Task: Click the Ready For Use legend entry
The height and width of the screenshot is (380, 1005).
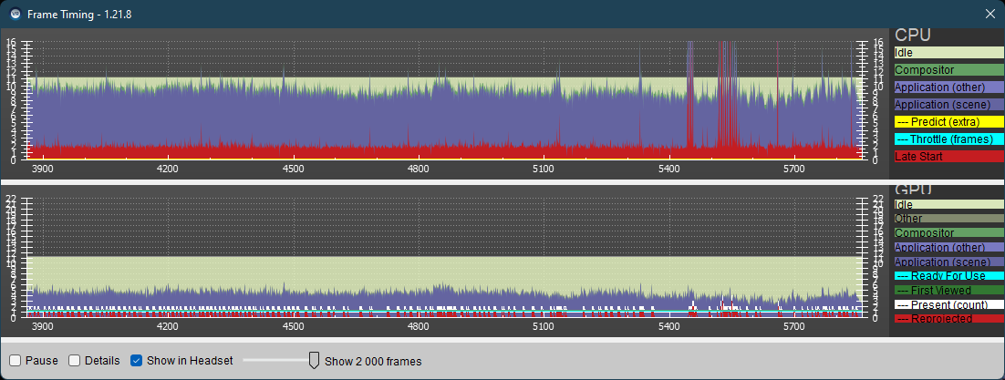Action: coord(948,276)
